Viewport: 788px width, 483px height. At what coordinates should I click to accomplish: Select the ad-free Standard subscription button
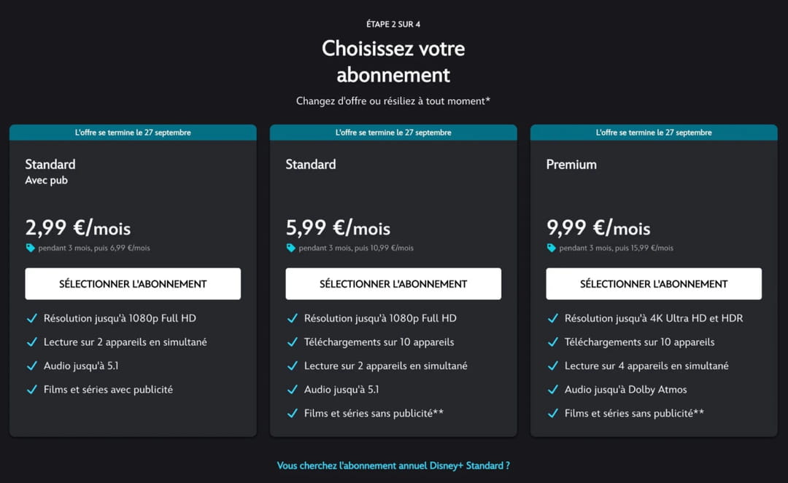click(393, 284)
